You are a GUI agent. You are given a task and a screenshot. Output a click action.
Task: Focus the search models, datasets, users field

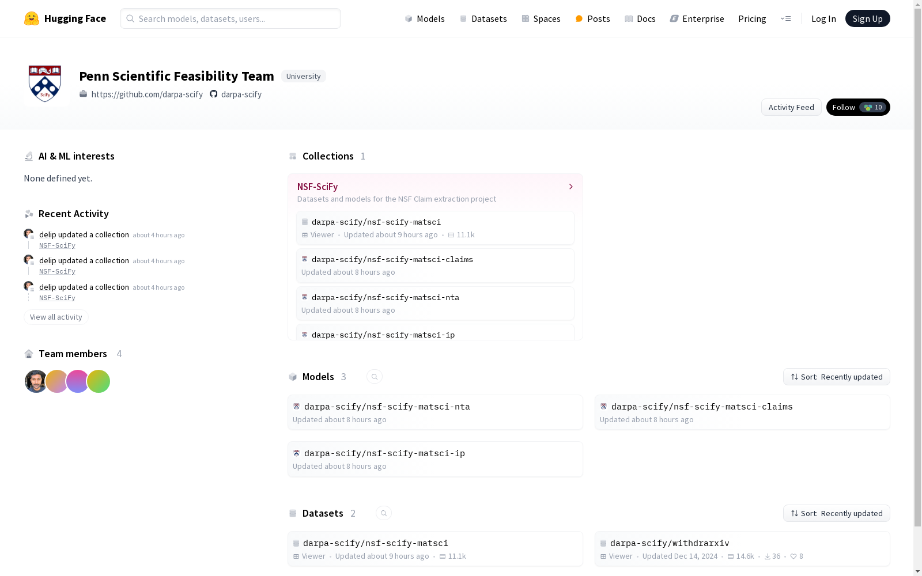point(231,18)
